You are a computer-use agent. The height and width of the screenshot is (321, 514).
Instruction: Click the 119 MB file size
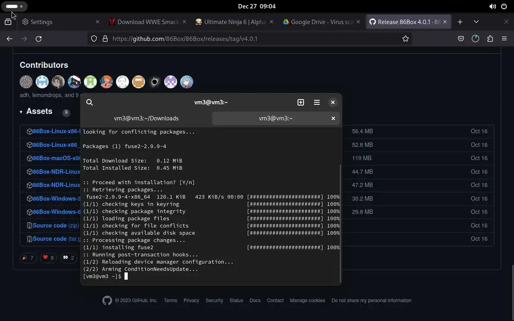pyautogui.click(x=362, y=158)
